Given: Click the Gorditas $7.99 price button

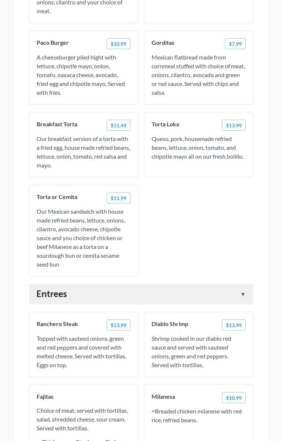Looking at the screenshot, I should 235,44.
